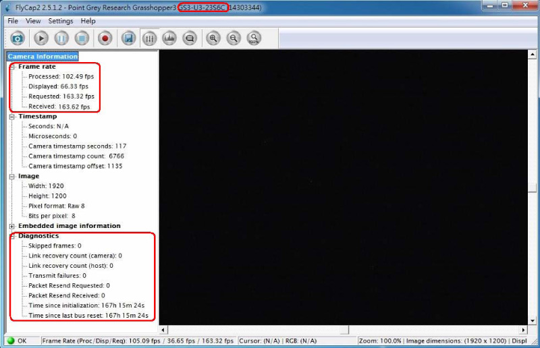The image size is (540, 348).
Task: Expand Embedded image information node
Action: tap(12, 226)
